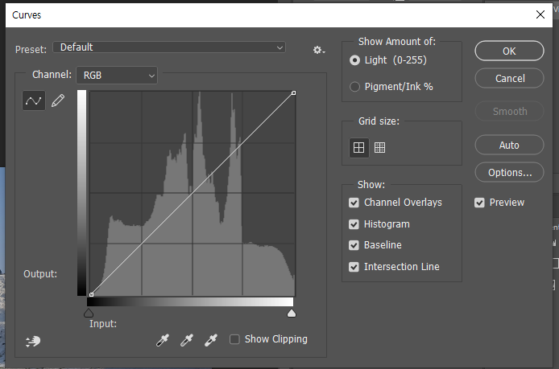
Task: Activate the on-image targeted adjustment hand tool
Action: pos(33,341)
